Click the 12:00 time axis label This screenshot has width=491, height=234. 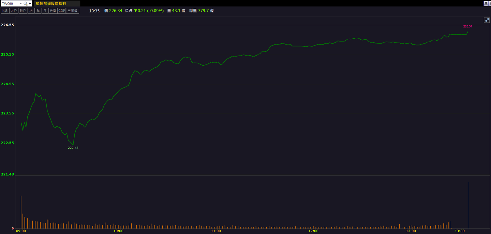click(x=313, y=231)
